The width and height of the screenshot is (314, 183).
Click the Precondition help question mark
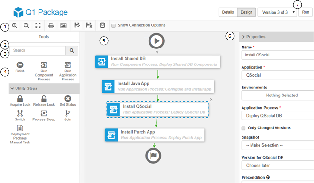[268, 177]
